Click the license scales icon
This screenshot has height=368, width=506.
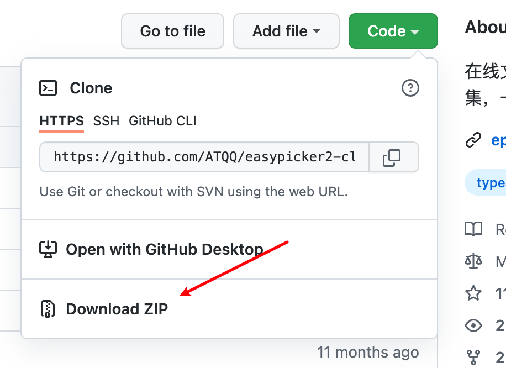pyautogui.click(x=473, y=261)
